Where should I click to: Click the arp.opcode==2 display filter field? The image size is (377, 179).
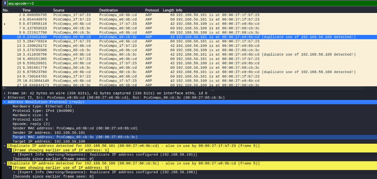(x=192, y=3)
